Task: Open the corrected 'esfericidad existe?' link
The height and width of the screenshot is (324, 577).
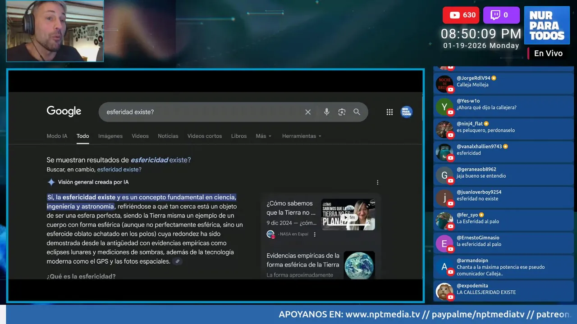Action: point(160,160)
